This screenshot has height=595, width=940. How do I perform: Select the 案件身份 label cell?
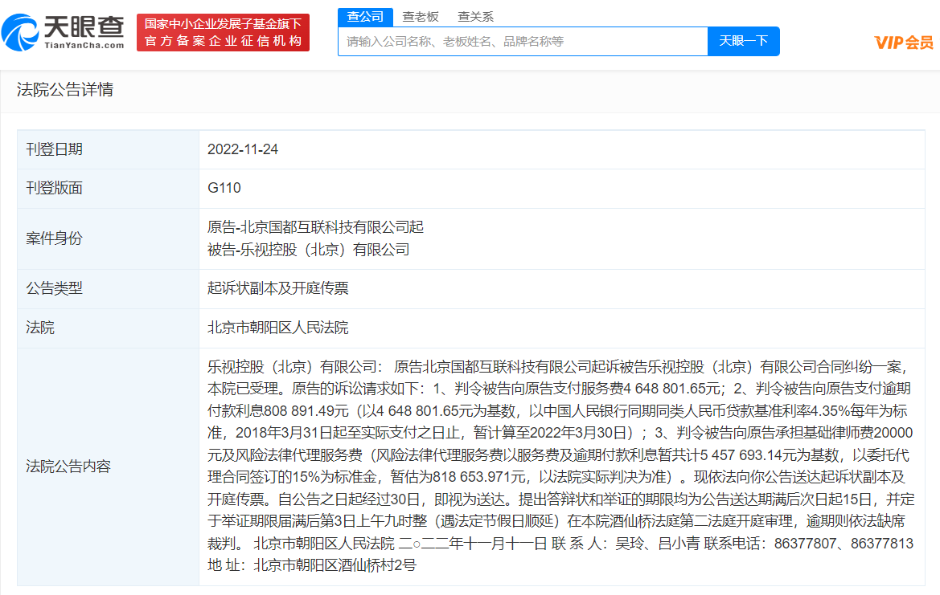point(109,238)
